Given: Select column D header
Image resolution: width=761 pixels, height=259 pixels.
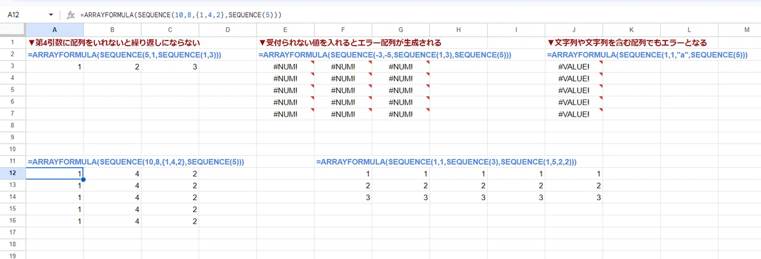Looking at the screenshot, I should (x=228, y=30).
